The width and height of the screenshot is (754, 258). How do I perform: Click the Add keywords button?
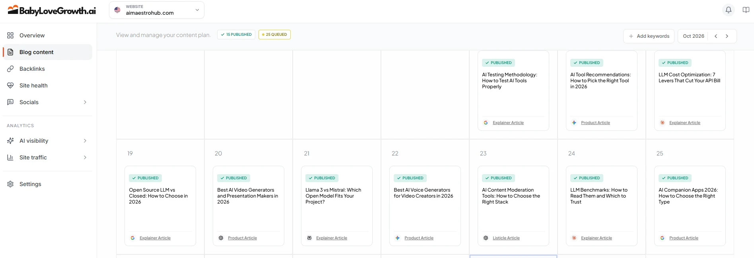649,36
